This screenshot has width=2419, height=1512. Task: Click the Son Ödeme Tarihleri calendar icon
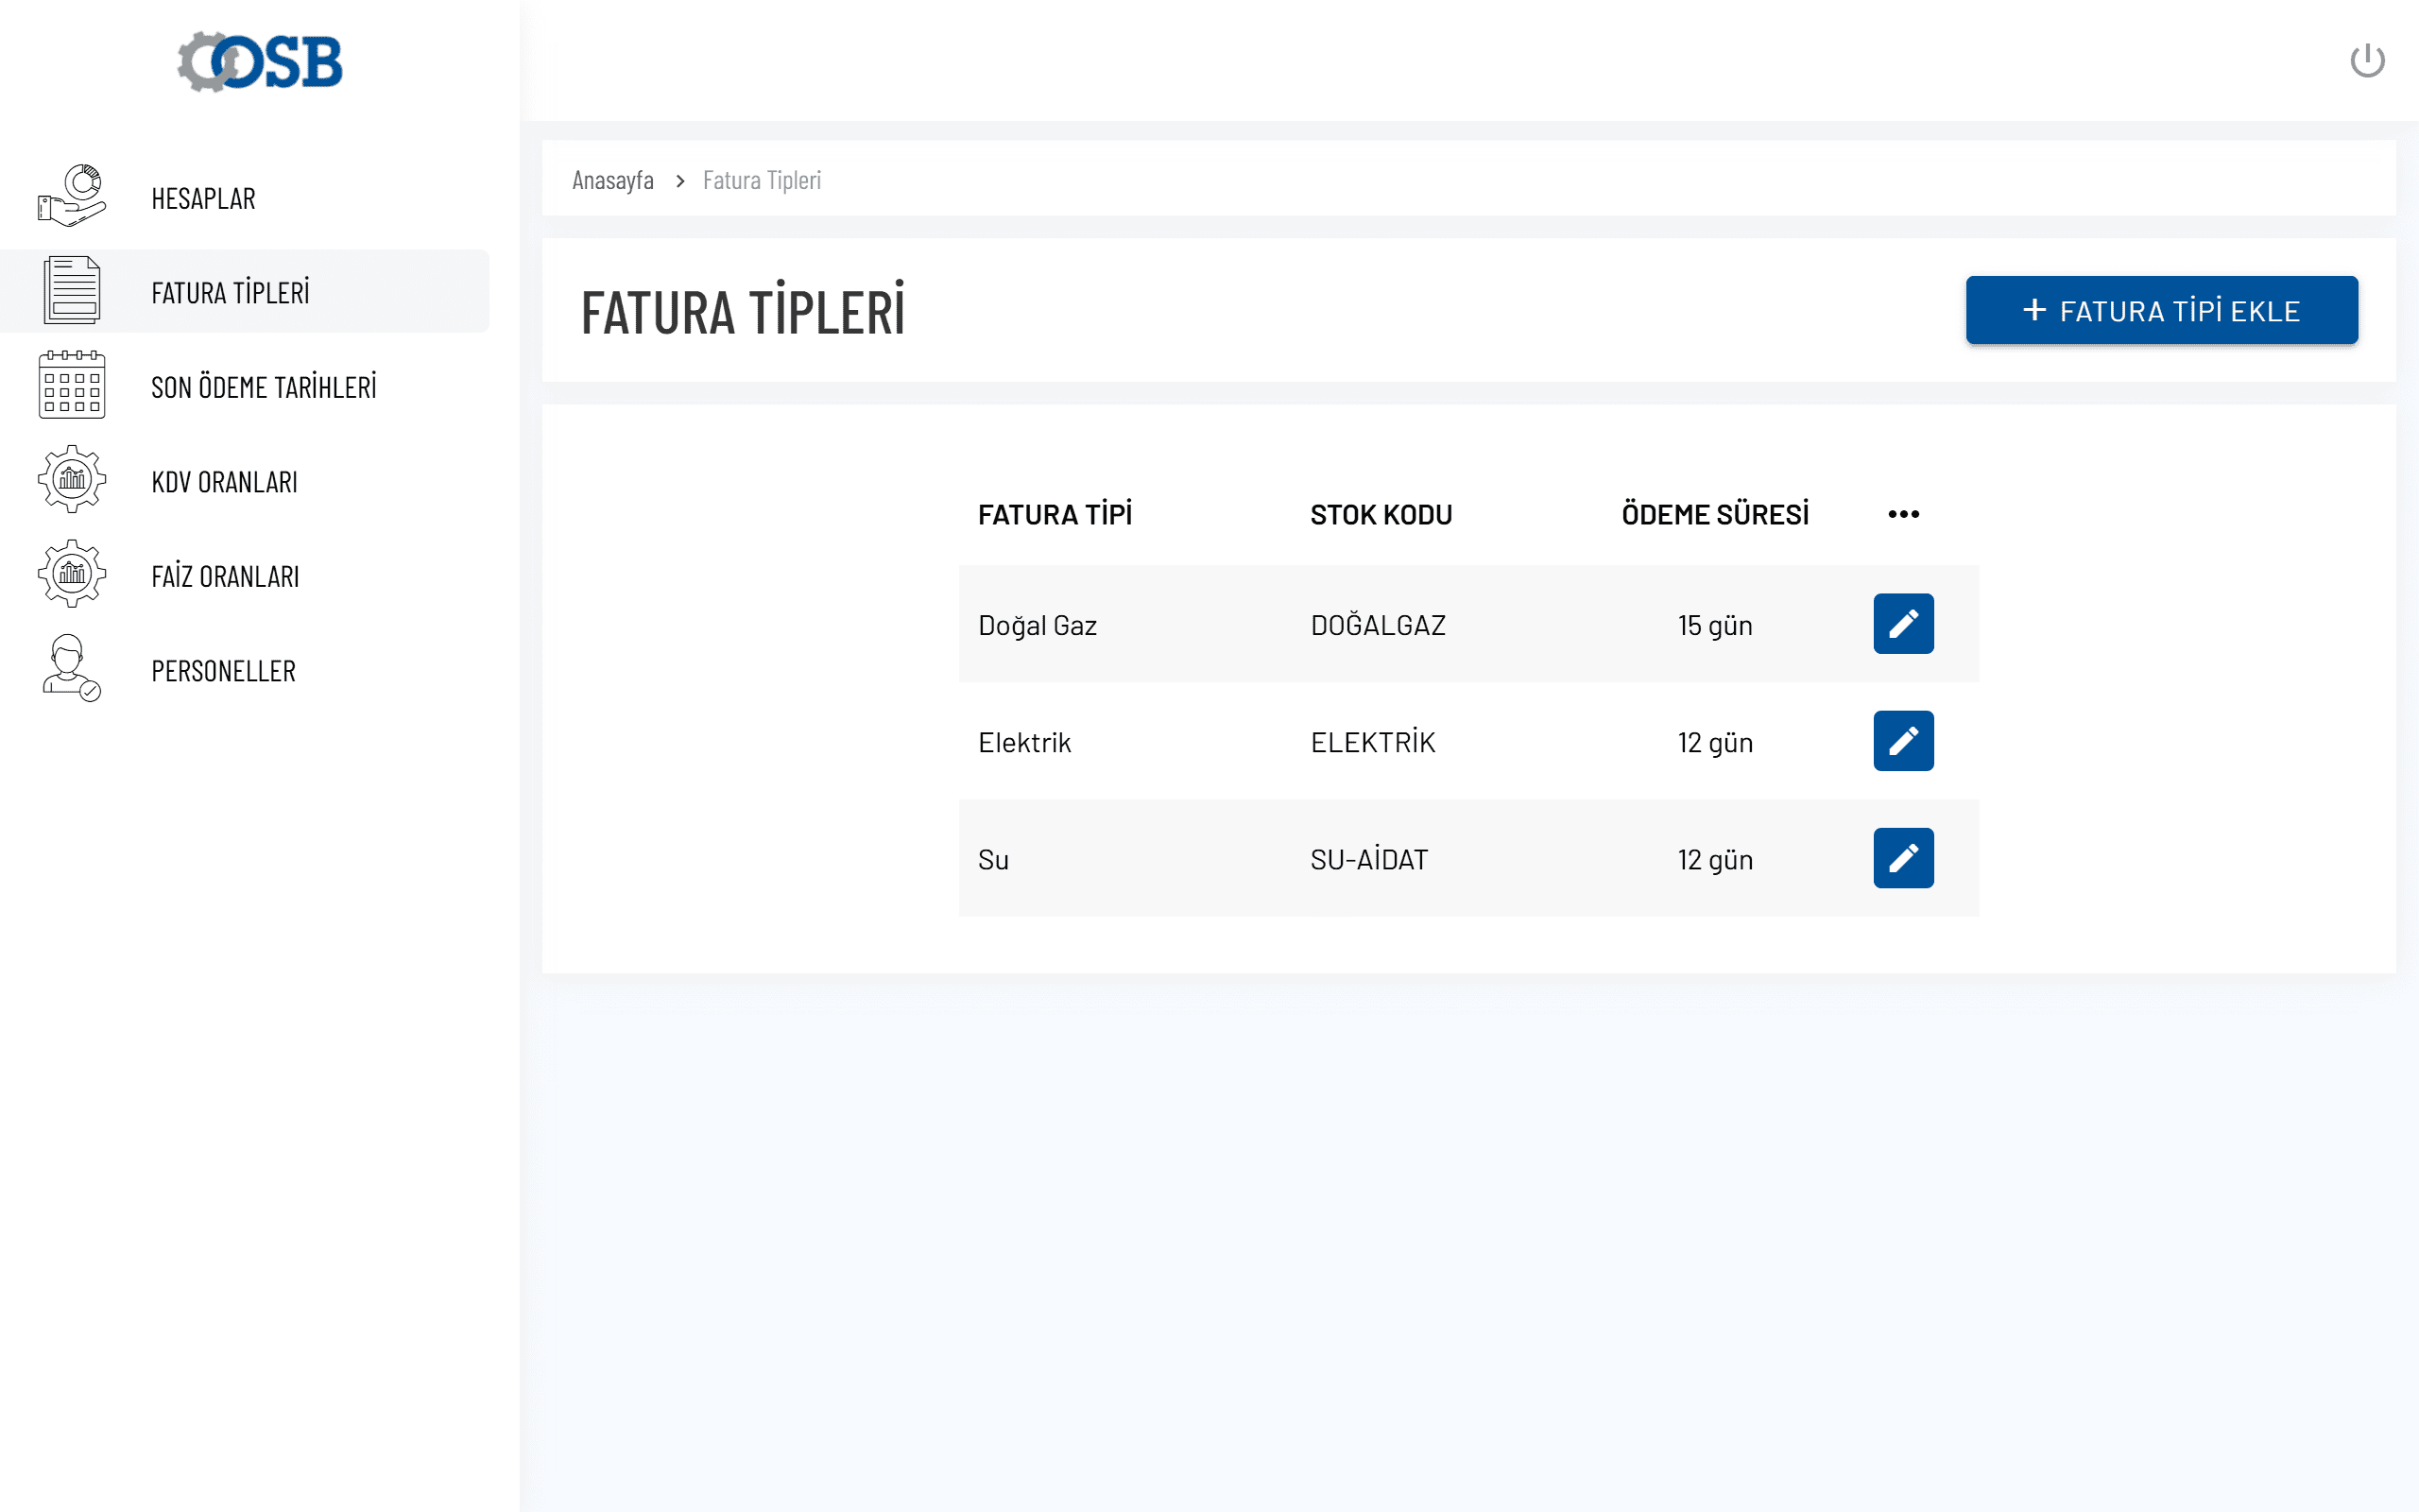72,385
